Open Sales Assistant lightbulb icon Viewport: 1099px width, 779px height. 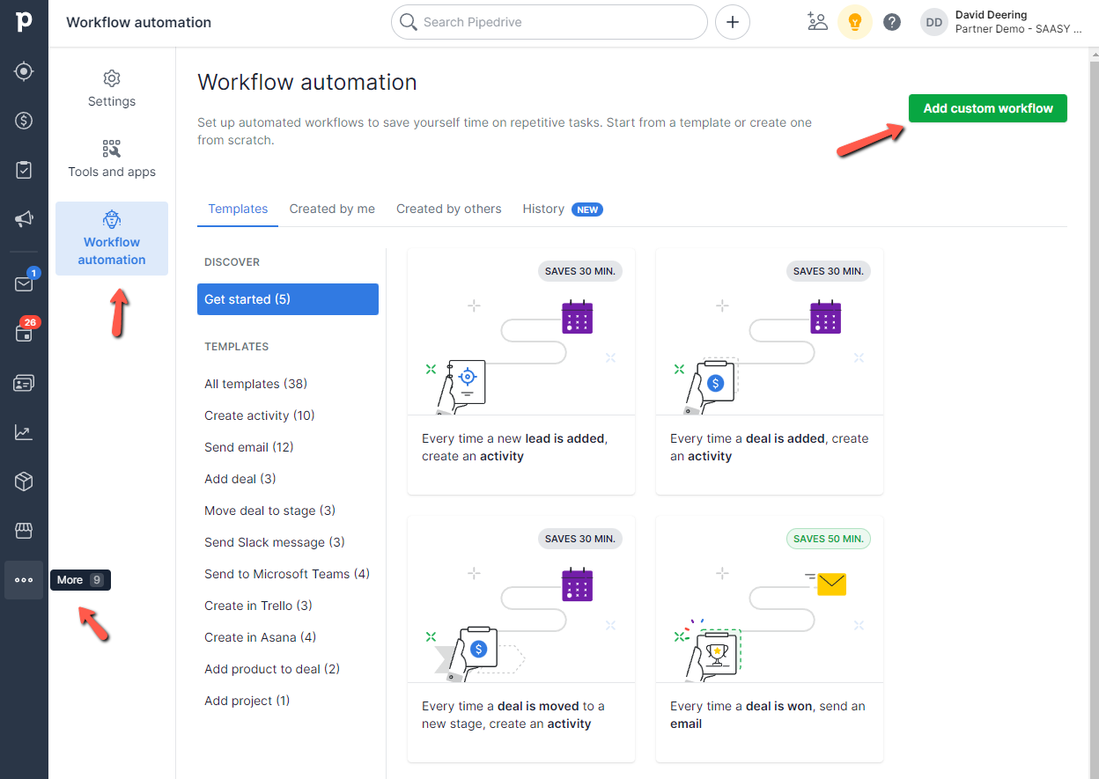854,22
